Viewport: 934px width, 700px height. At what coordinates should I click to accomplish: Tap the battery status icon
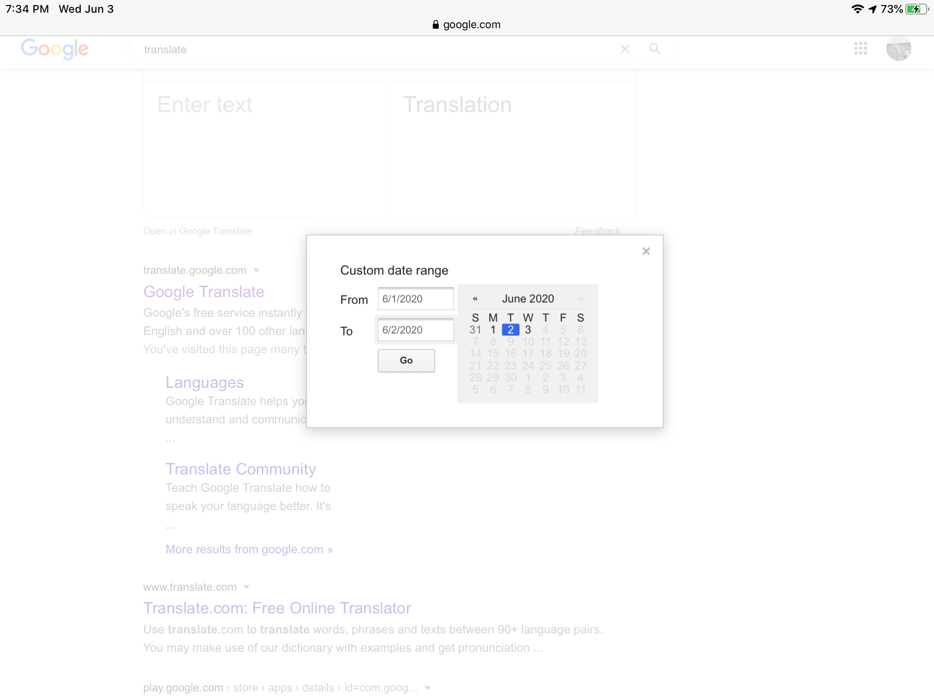tap(917, 9)
